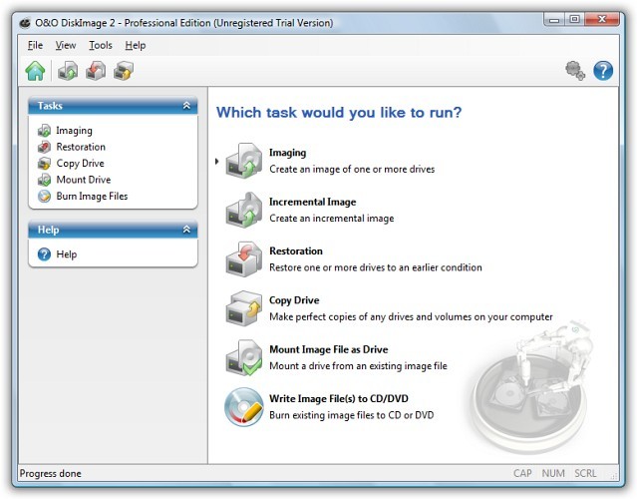Close the DiskImage window
This screenshot has height=499, width=637.
(602, 20)
